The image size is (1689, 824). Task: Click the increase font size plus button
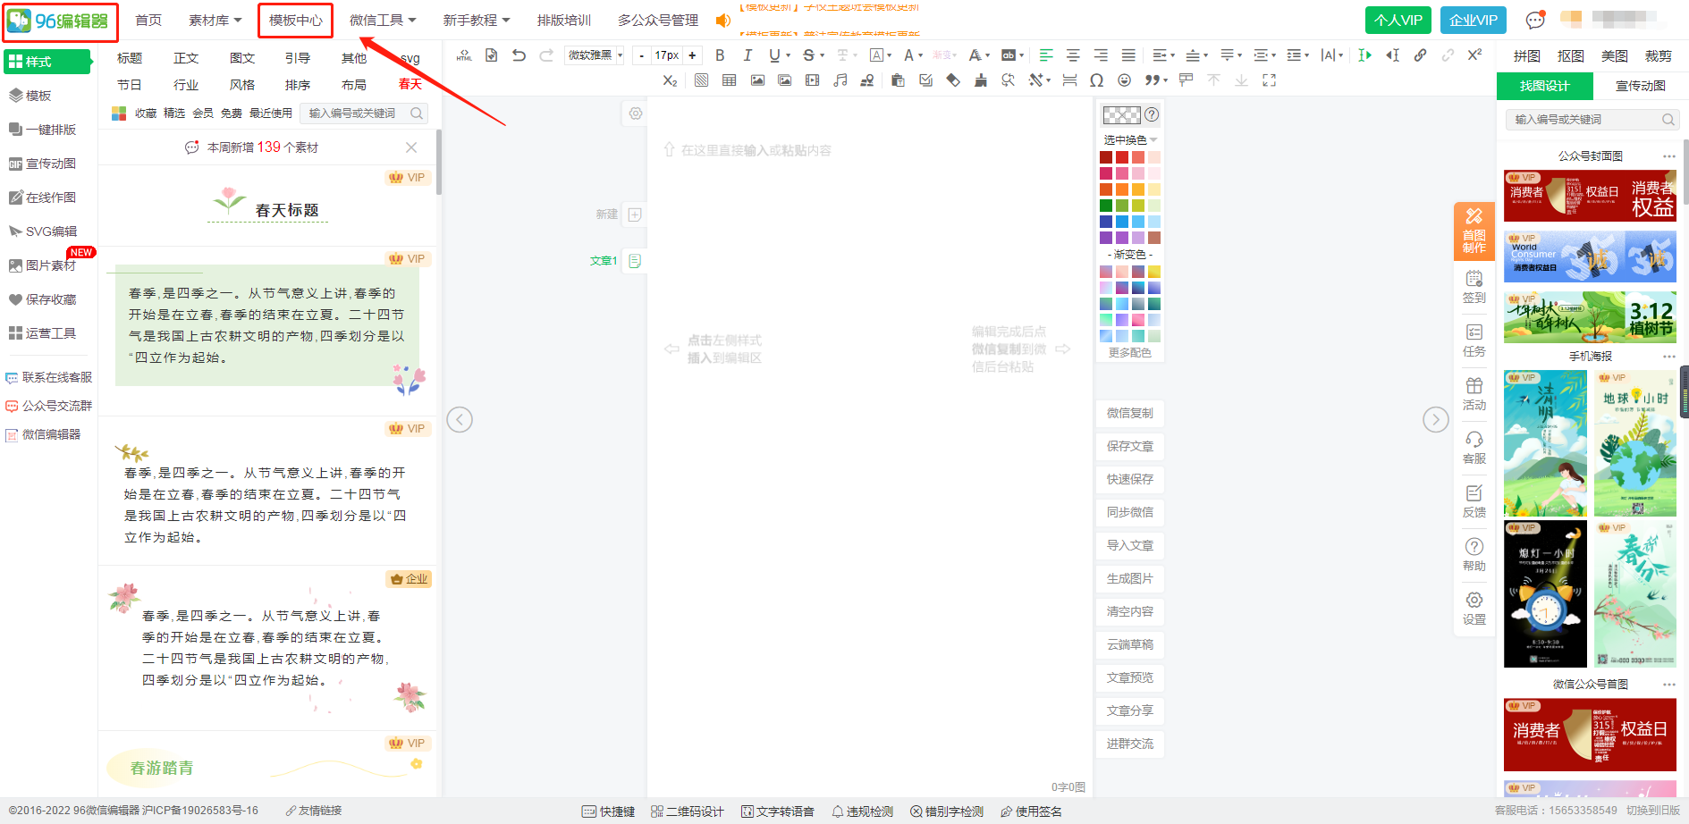click(x=692, y=55)
